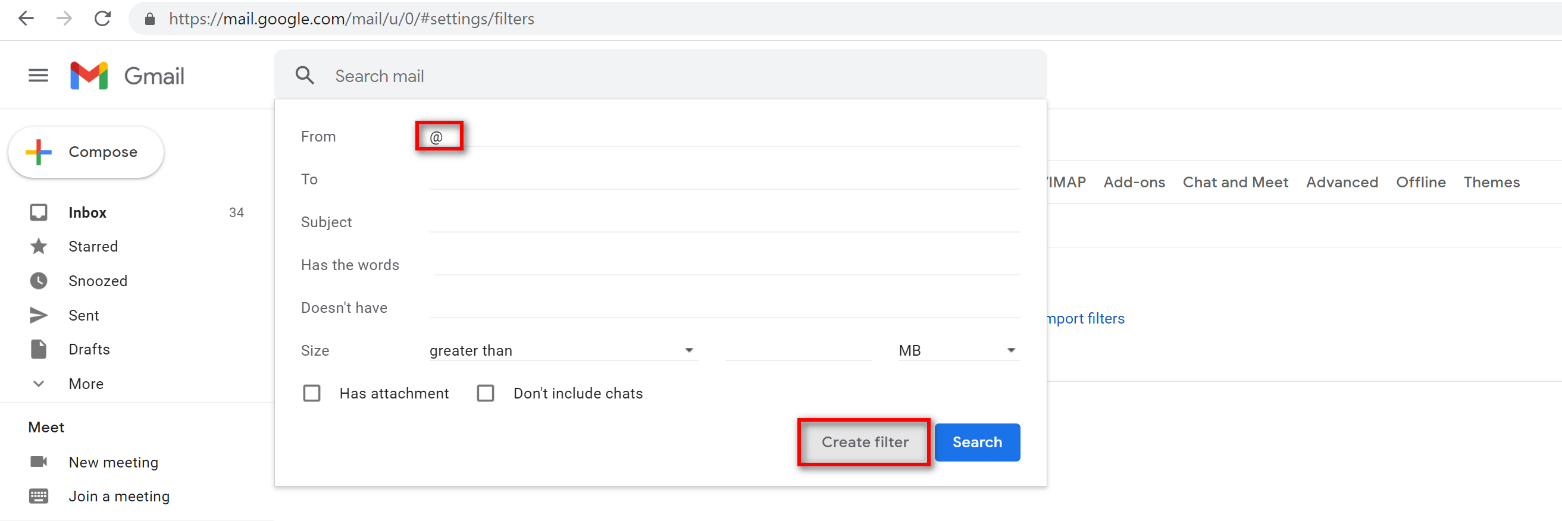
Task: Open the main menu hamburger icon
Action: [38, 76]
